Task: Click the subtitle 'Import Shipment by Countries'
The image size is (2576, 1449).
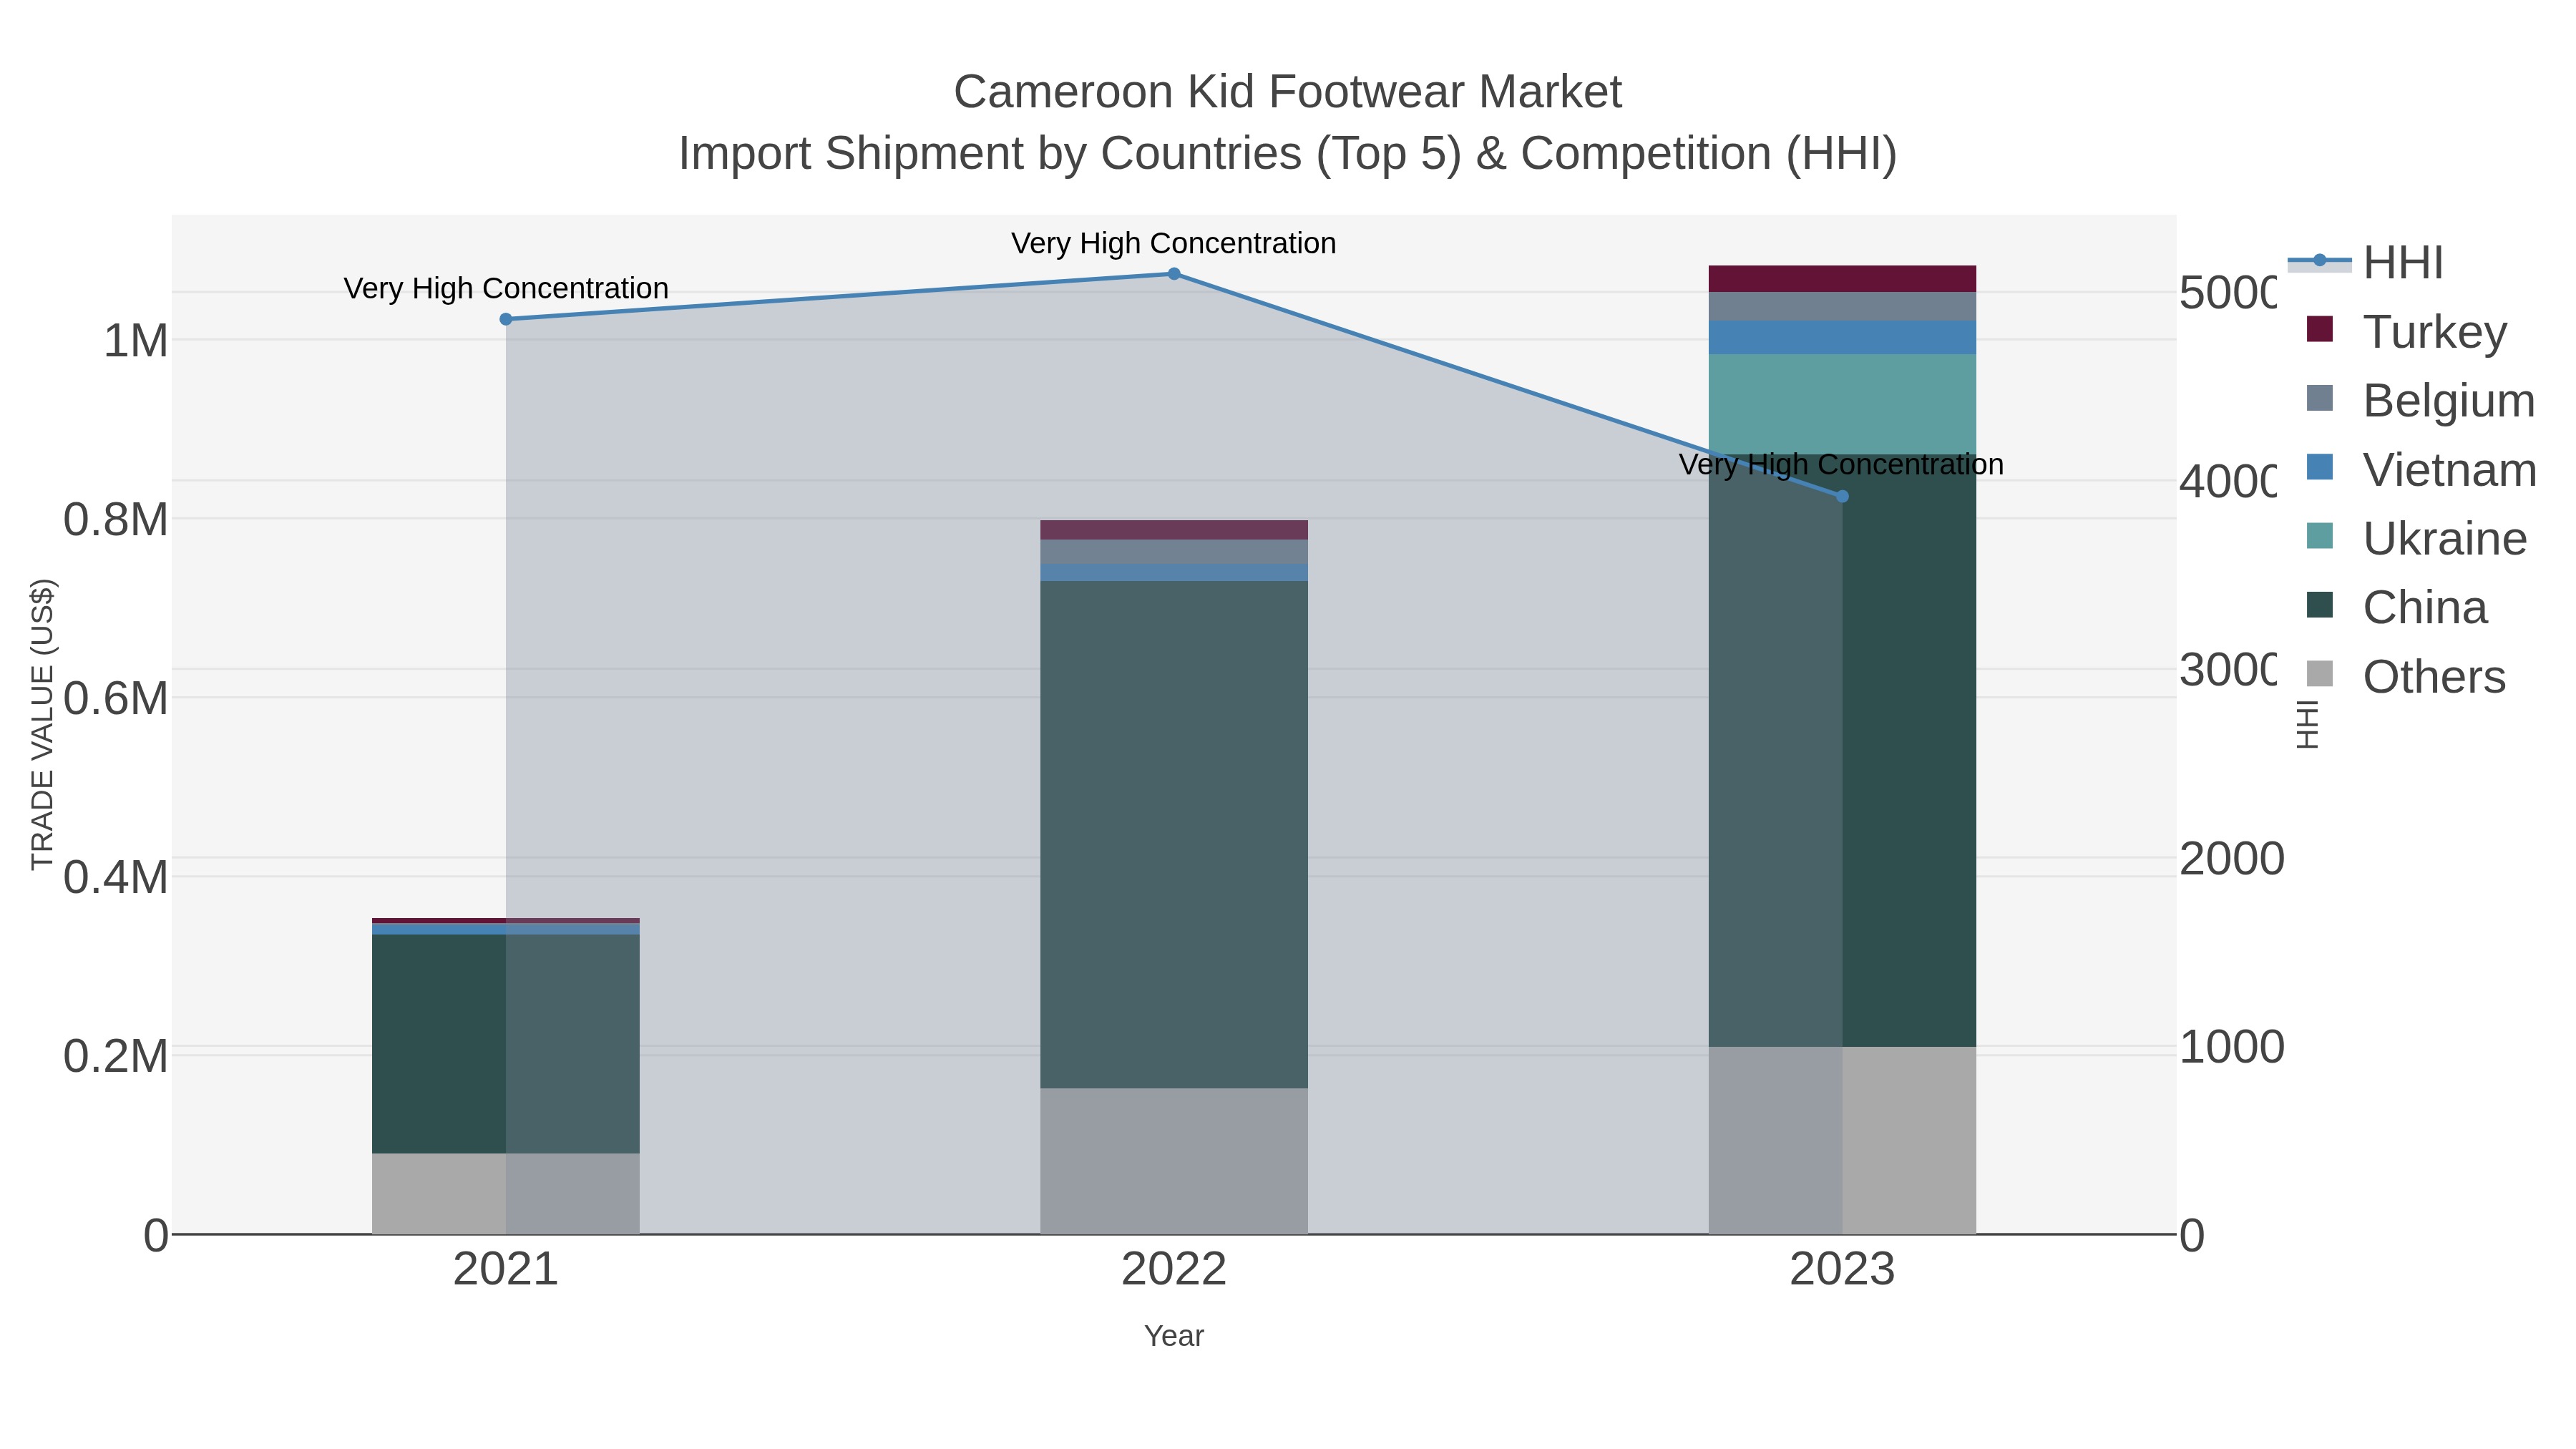Action: click(x=991, y=154)
